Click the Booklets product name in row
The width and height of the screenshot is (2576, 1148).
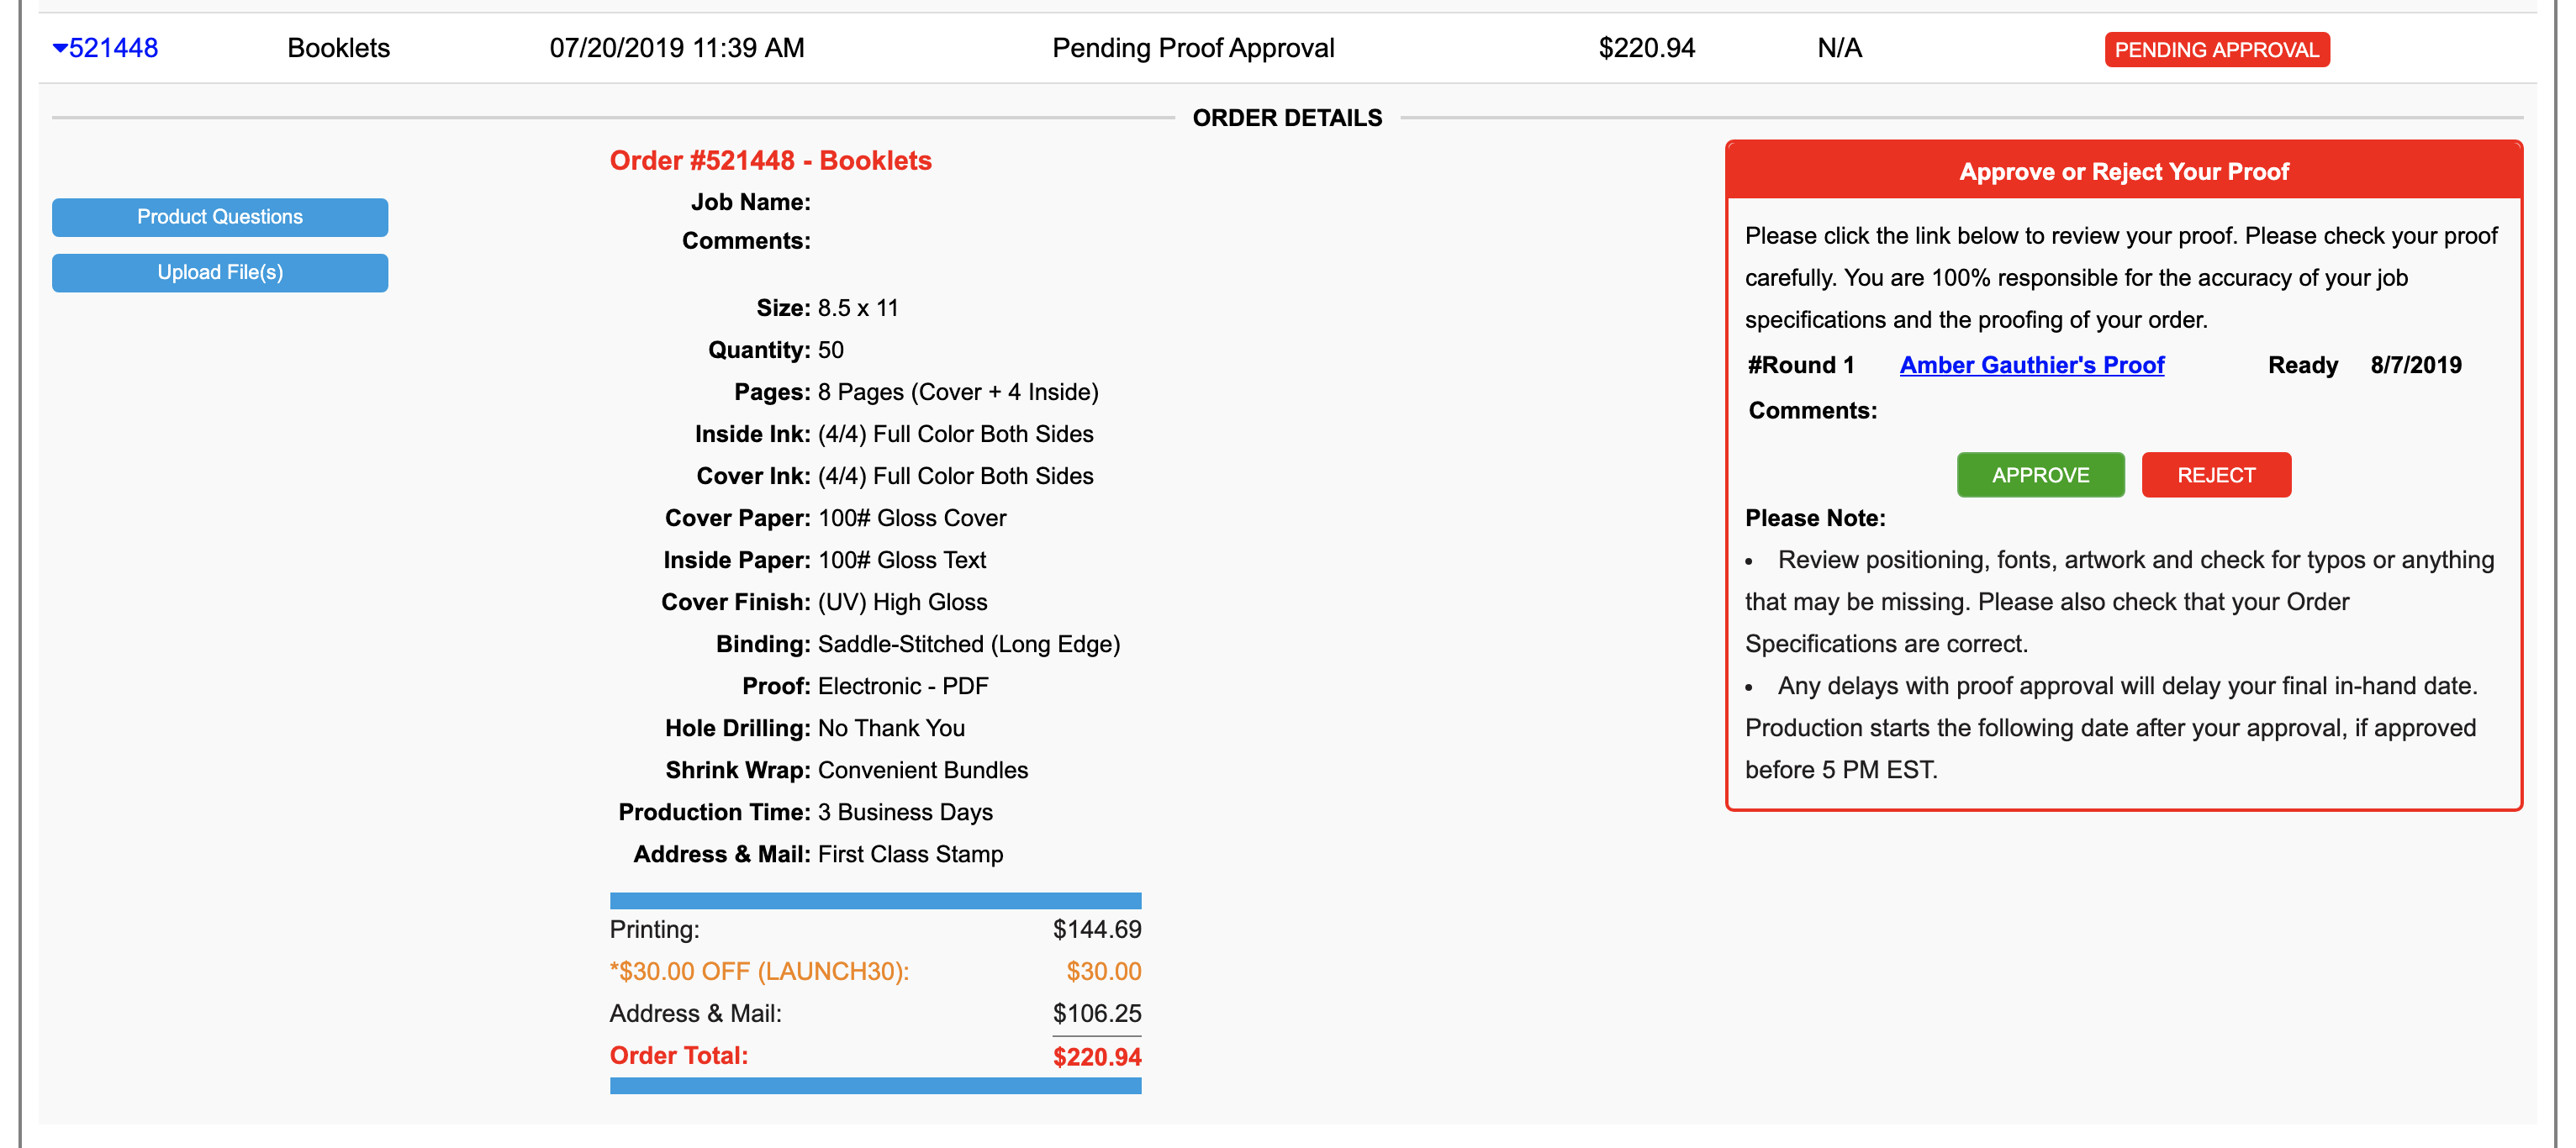(338, 48)
